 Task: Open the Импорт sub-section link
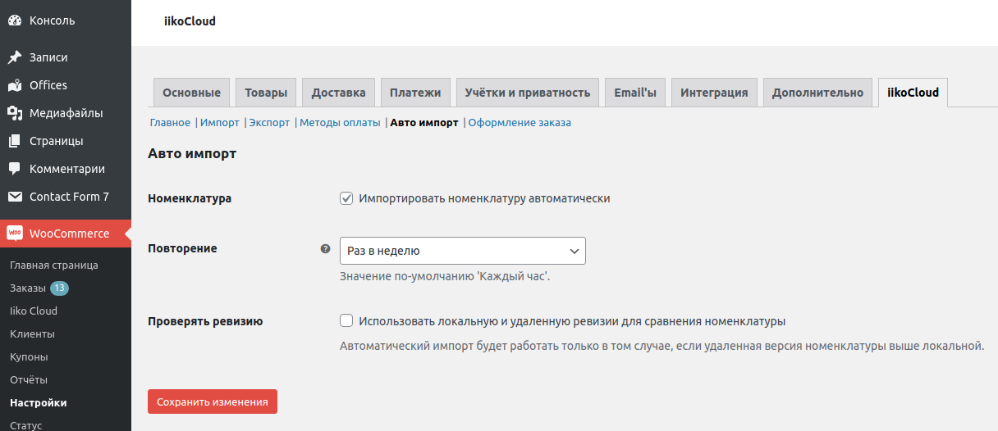click(x=220, y=123)
